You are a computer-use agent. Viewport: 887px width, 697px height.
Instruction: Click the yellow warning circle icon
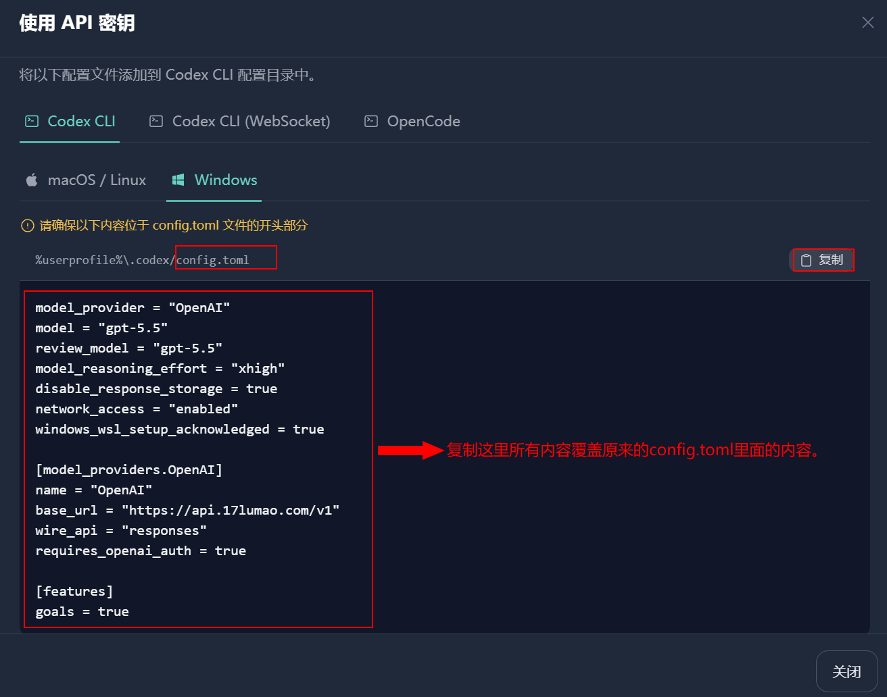click(x=28, y=226)
